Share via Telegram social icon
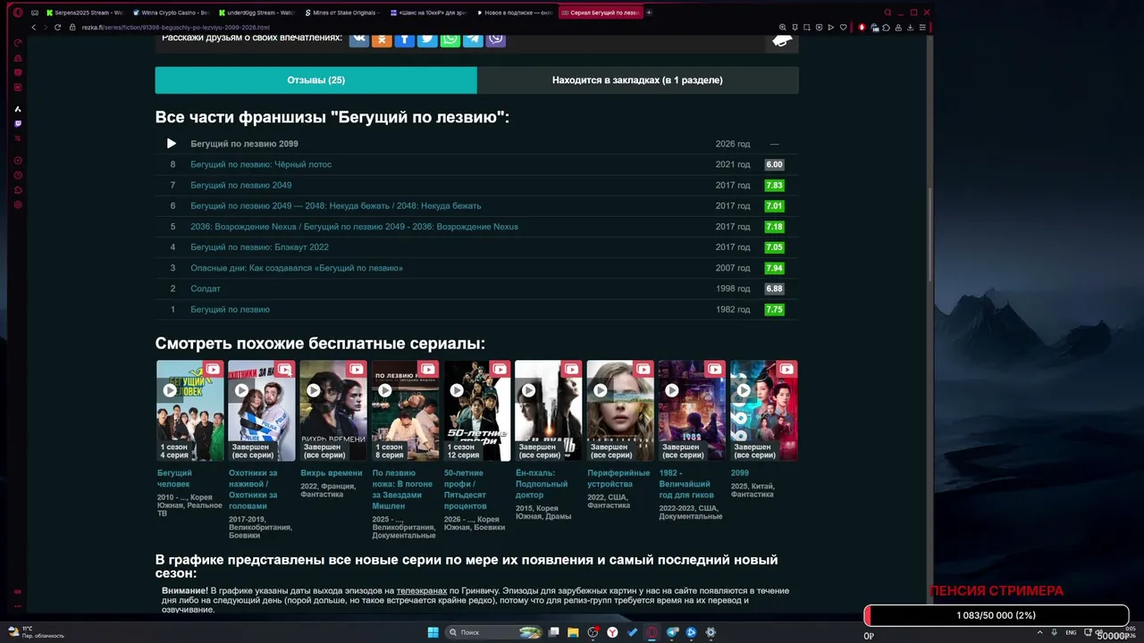The height and width of the screenshot is (643, 1144). (473, 38)
